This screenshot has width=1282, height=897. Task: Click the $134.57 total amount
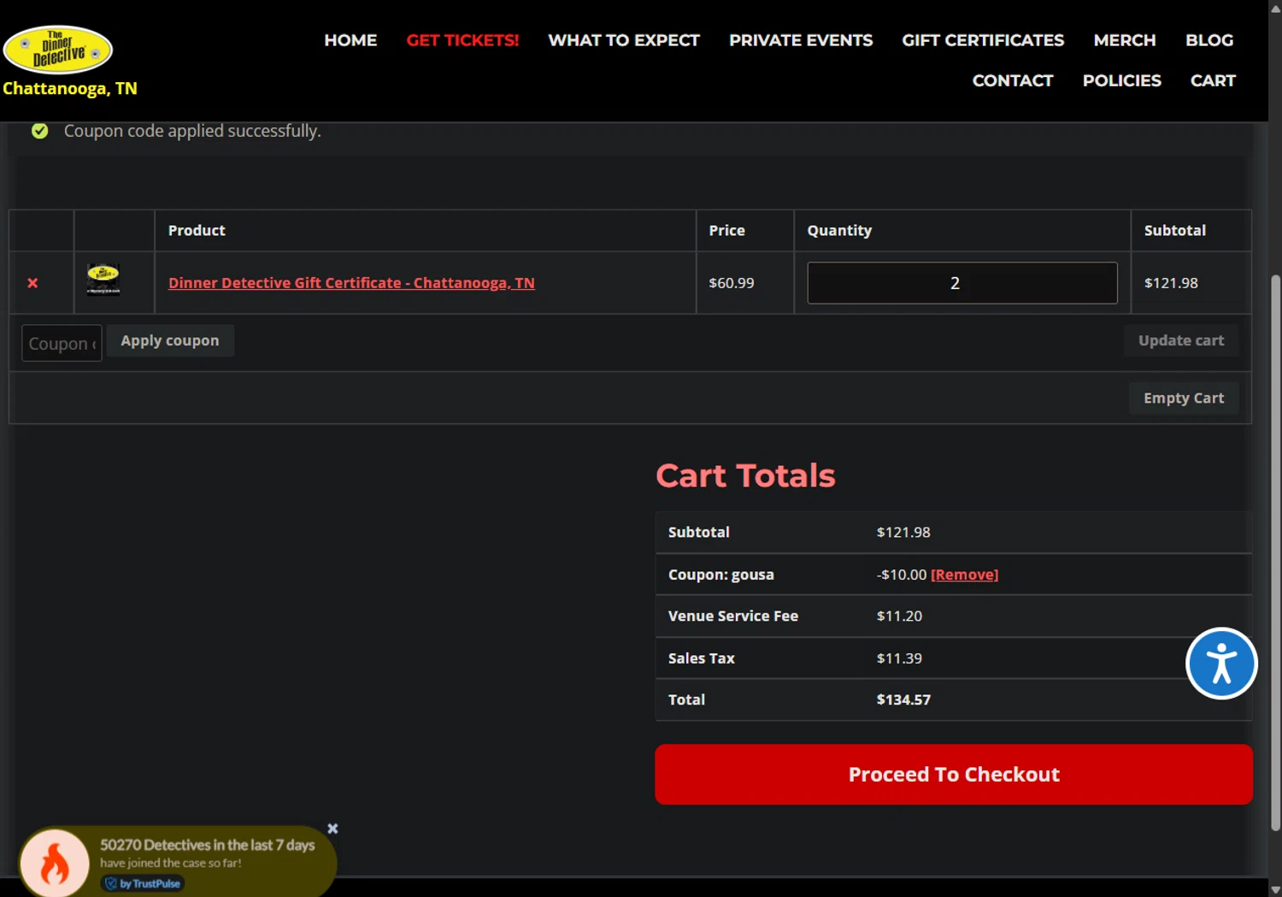(903, 699)
